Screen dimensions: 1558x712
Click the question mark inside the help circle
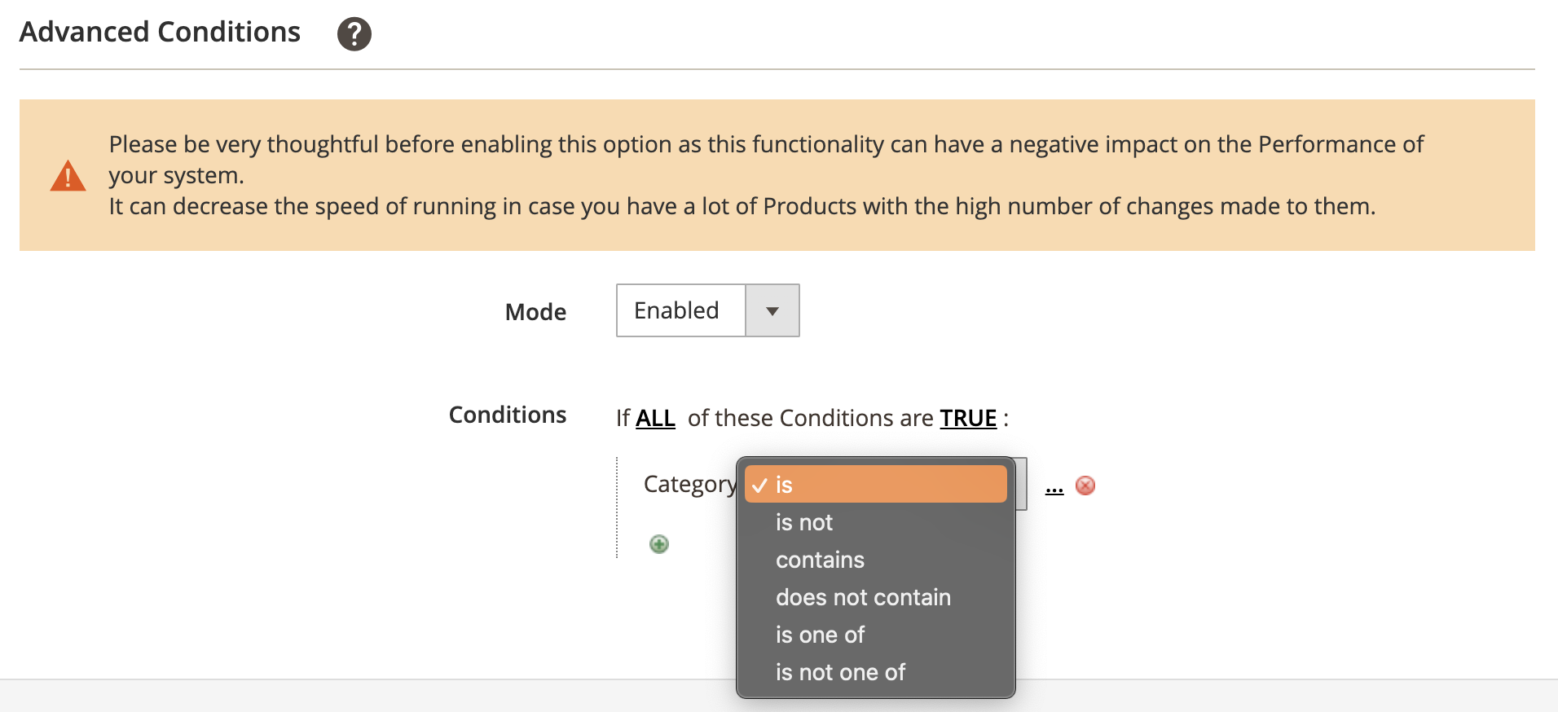tap(354, 33)
